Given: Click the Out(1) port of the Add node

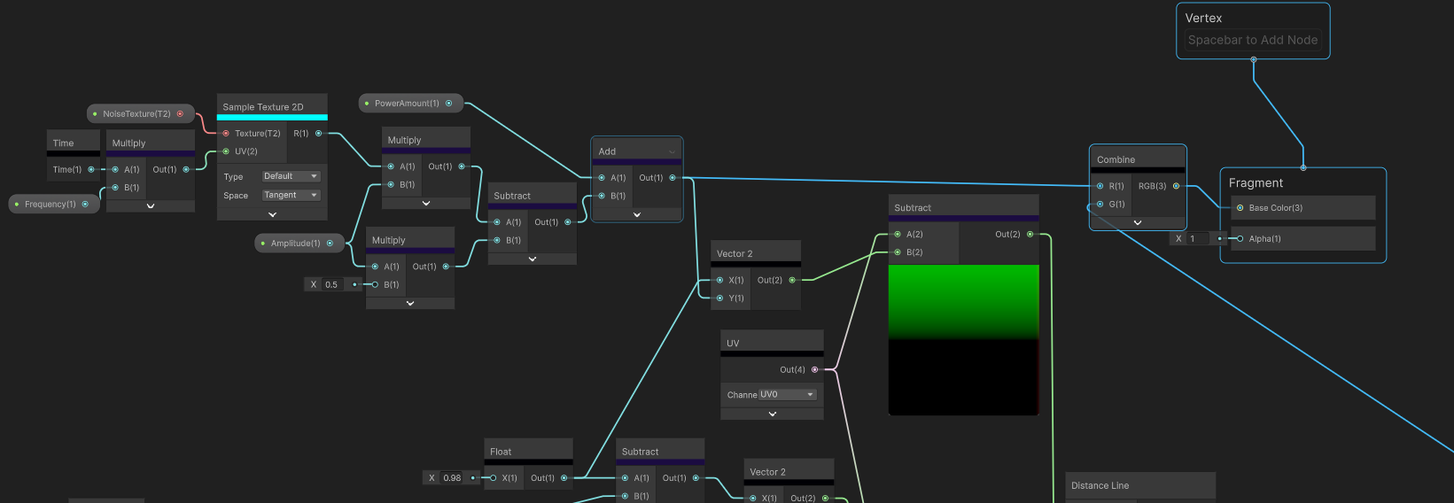Looking at the screenshot, I should pos(673,178).
